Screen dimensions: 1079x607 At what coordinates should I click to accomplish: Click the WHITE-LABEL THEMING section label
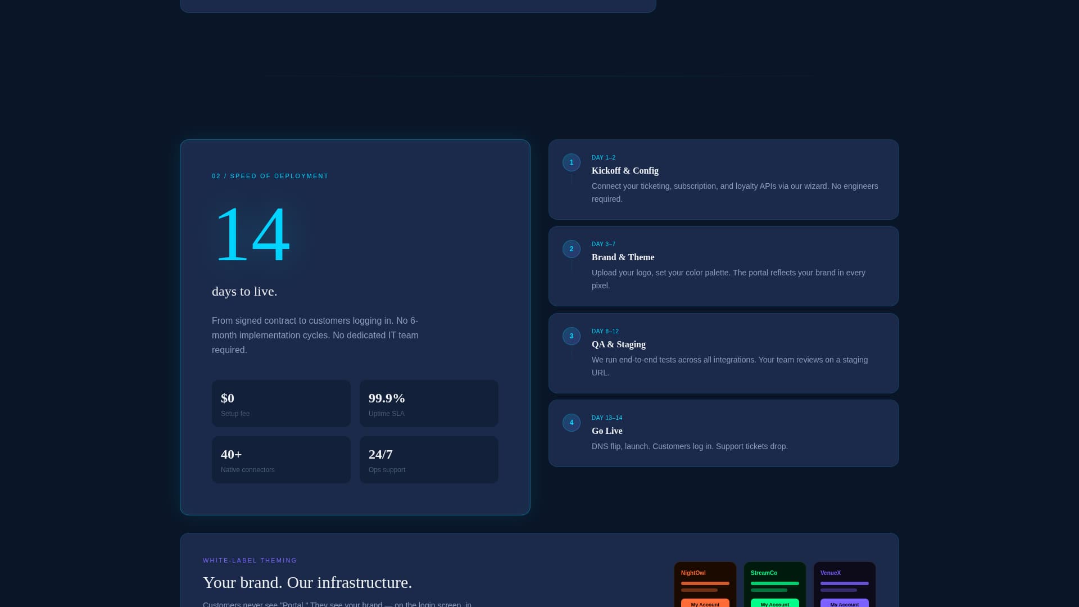[250, 560]
